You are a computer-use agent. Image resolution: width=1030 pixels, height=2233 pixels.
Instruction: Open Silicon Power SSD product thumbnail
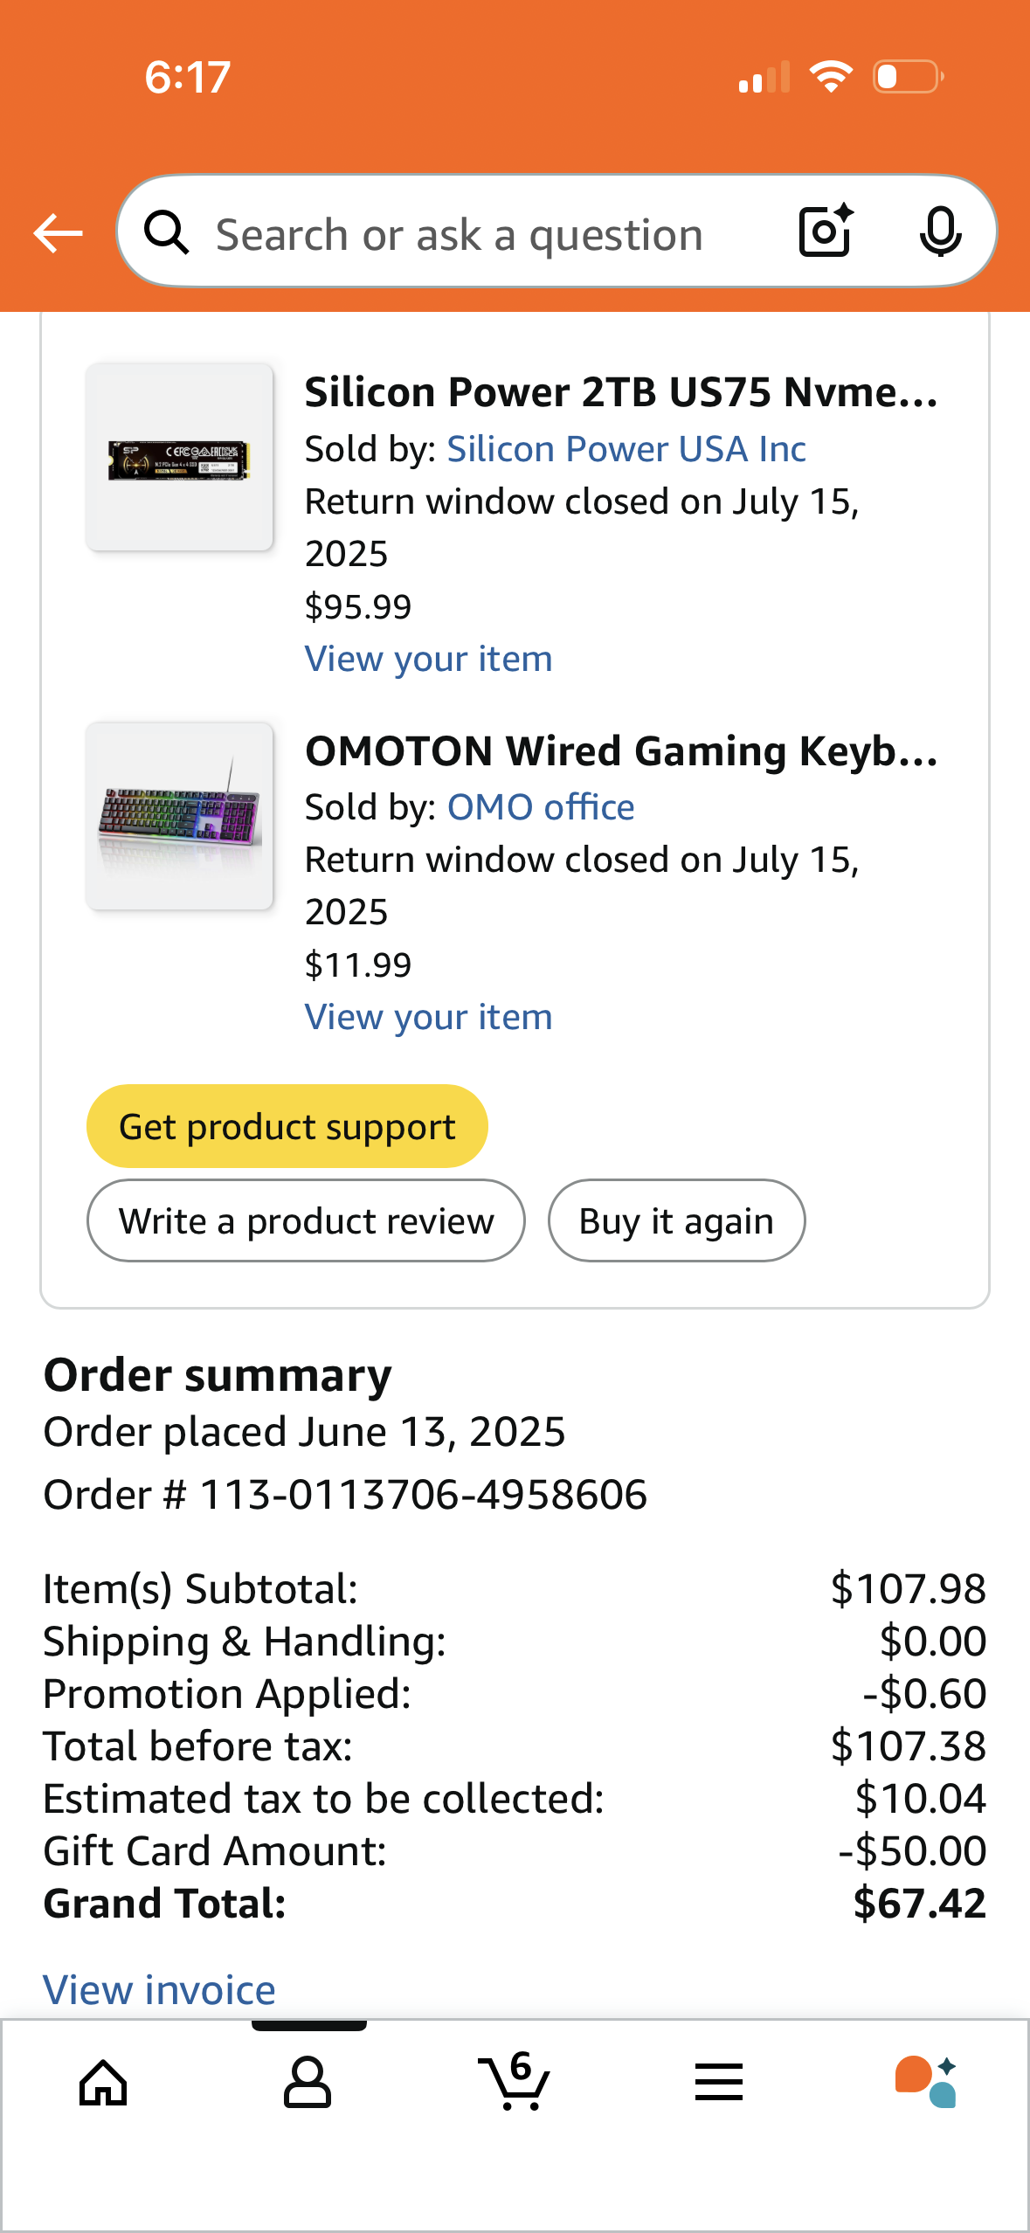coord(179,458)
